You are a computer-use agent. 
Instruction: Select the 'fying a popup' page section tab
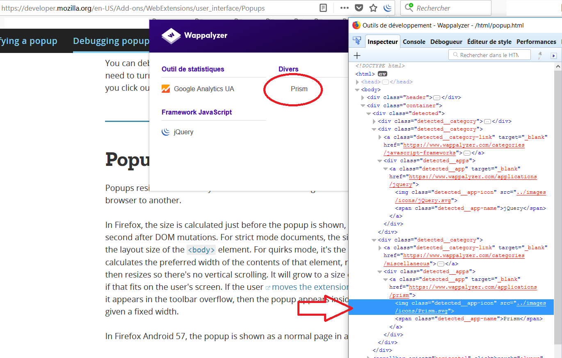(29, 41)
